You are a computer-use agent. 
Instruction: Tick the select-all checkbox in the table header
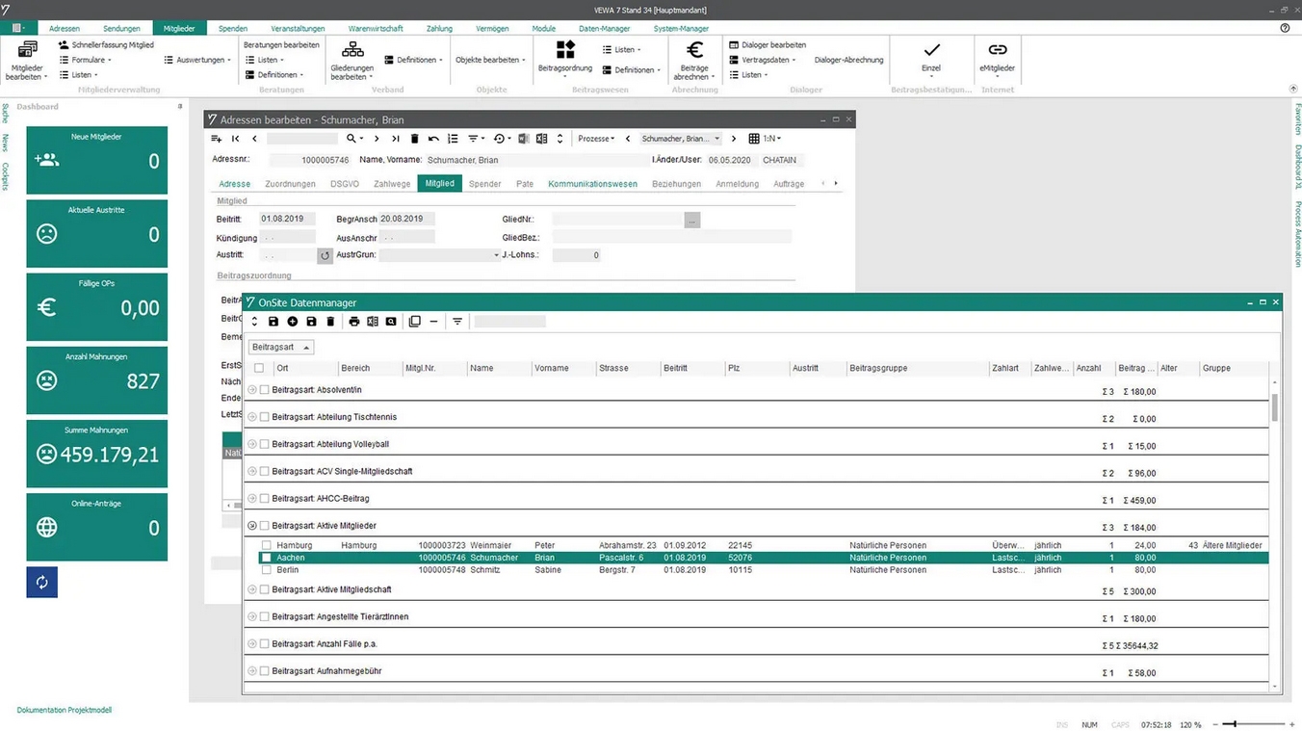coord(258,368)
